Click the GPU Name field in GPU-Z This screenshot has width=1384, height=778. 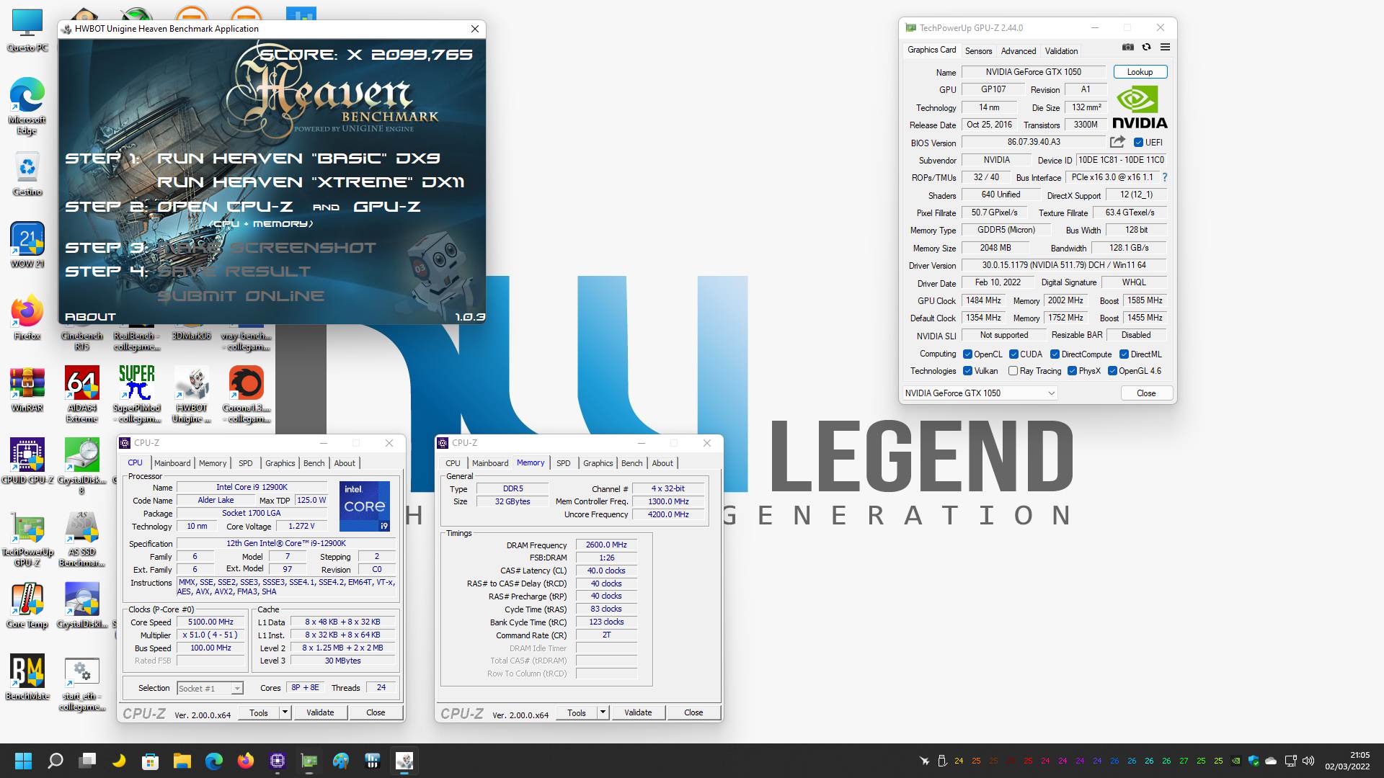(x=1033, y=72)
